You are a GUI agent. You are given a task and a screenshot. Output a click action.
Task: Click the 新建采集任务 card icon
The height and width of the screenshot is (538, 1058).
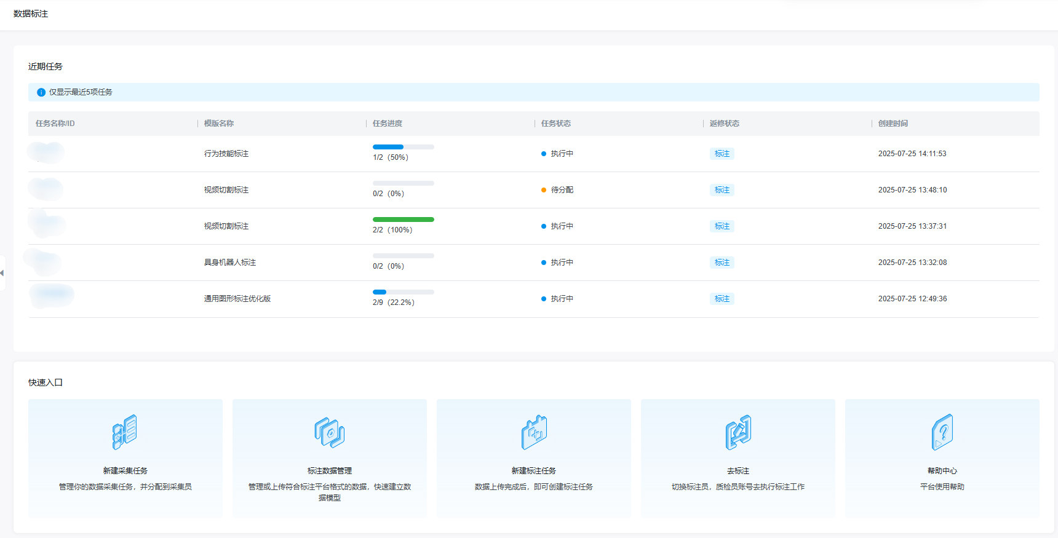point(125,432)
